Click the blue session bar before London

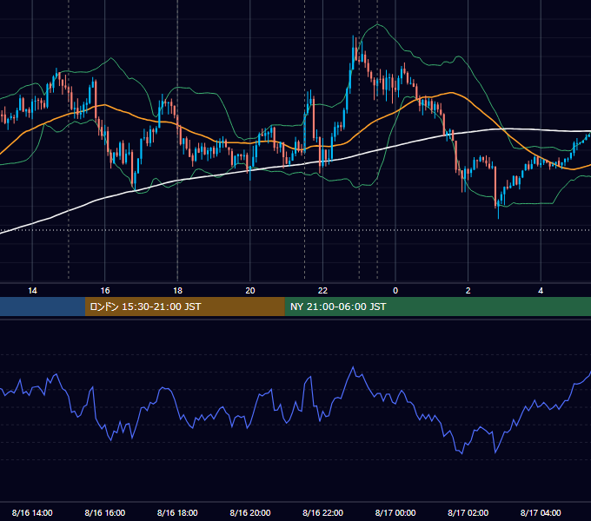point(43,307)
